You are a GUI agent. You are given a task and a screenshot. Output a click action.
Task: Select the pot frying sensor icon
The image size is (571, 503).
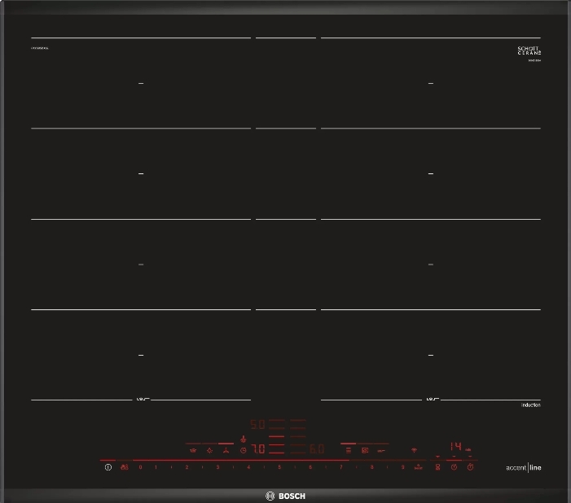click(193, 448)
